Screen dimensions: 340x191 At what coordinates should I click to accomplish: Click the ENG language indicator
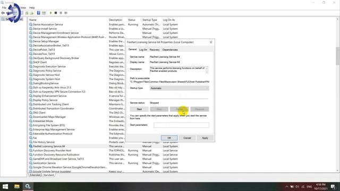(x=309, y=186)
